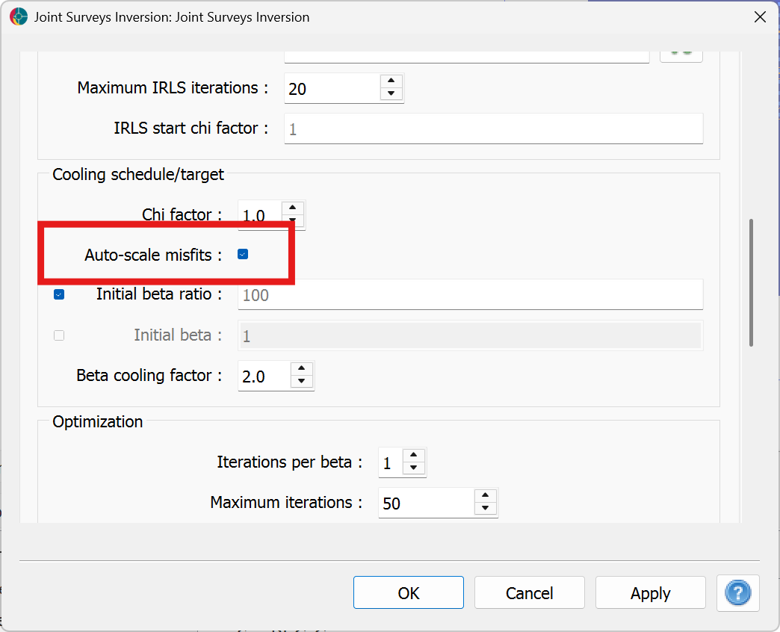Click the dialog's vertical scrollbar thumb
Viewport: 780px width, 632px height.
pyautogui.click(x=751, y=282)
